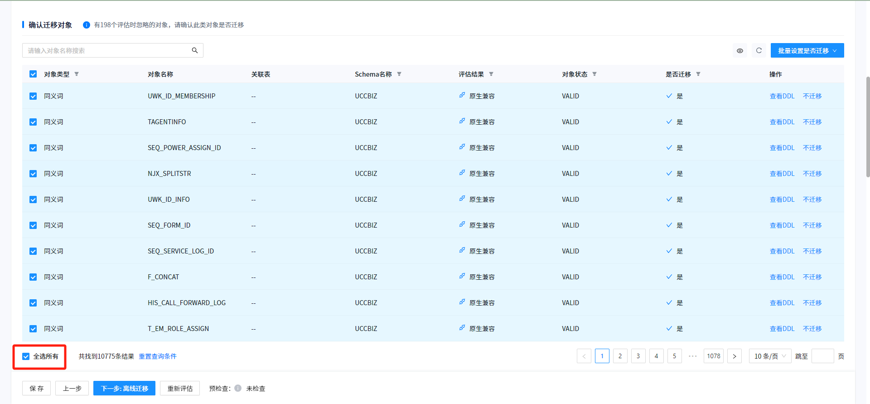Screen dimensions: 870x404
Task: Click the 原生兼容 icon for NJX_SPLITSTR
Action: click(462, 173)
